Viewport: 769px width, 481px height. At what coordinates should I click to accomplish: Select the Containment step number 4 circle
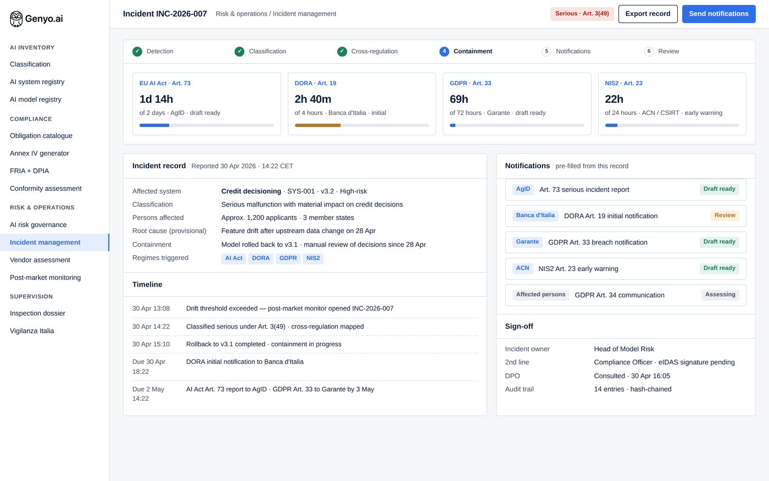444,51
